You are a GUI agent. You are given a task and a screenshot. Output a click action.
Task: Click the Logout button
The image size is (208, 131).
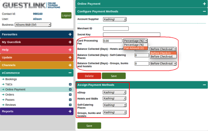pyautogui.click(x=66, y=15)
